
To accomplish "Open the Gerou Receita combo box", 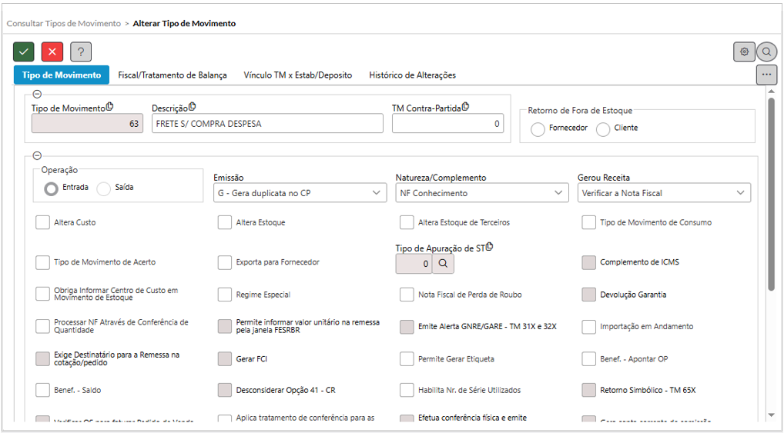I will pyautogui.click(x=664, y=193).
